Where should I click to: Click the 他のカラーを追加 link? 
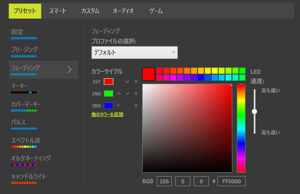click(107, 114)
